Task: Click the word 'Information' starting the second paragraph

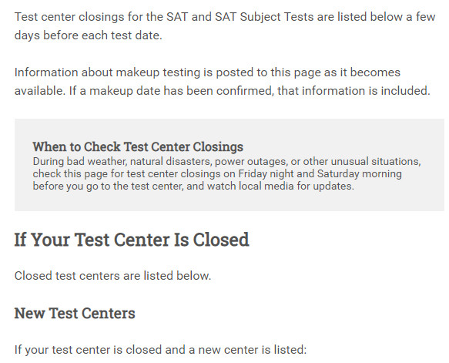Action: [x=46, y=72]
